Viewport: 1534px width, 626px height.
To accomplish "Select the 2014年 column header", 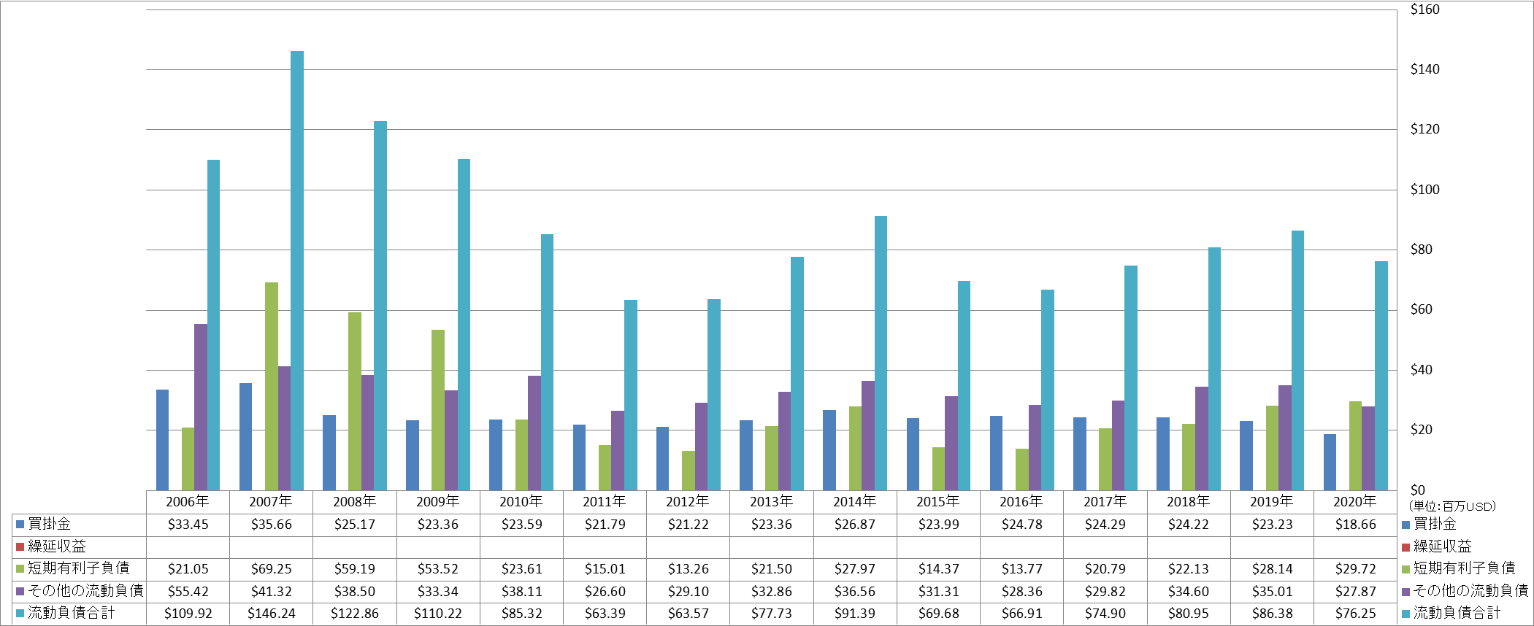I will 855,502.
